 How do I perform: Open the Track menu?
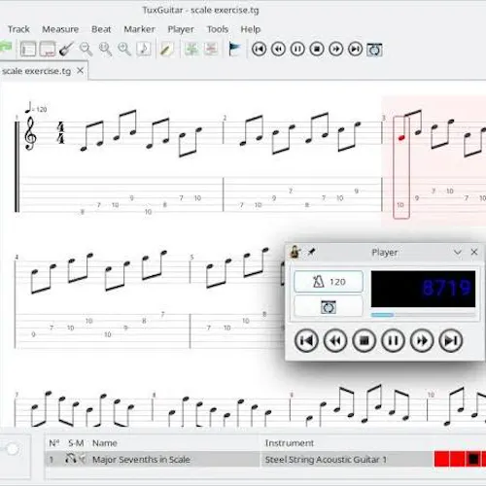tap(18, 29)
